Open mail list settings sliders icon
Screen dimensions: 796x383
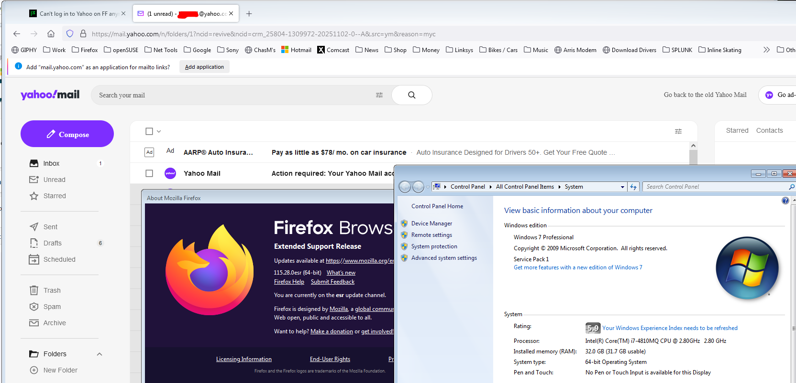(x=678, y=131)
